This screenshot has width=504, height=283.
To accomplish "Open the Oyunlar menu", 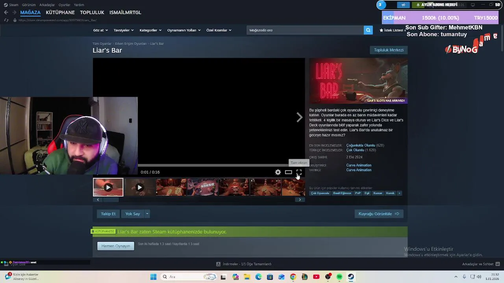I will 64,5.
